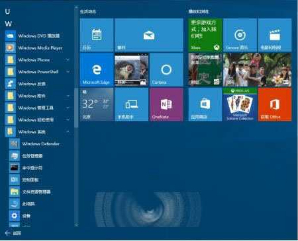Click the app list scrollbar thumb
This screenshot has width=298, height=241.
pos(76,108)
